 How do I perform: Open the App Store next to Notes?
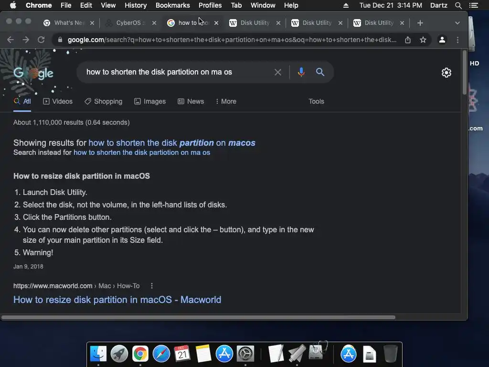(x=224, y=354)
